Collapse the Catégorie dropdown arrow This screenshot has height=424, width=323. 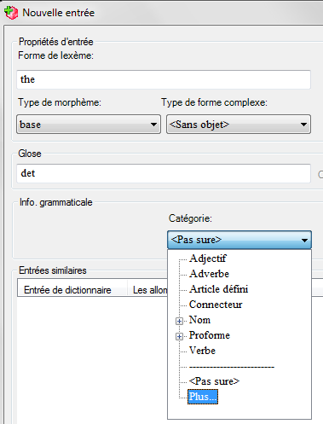point(304,241)
